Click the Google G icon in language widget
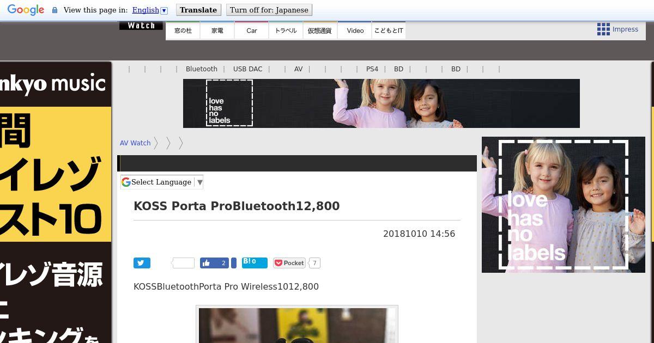 (126, 182)
